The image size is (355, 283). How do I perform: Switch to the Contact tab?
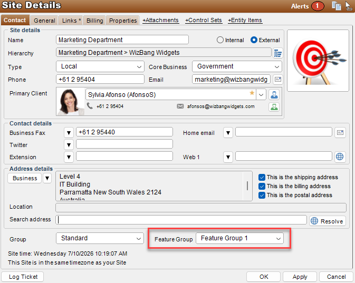[x=15, y=20]
